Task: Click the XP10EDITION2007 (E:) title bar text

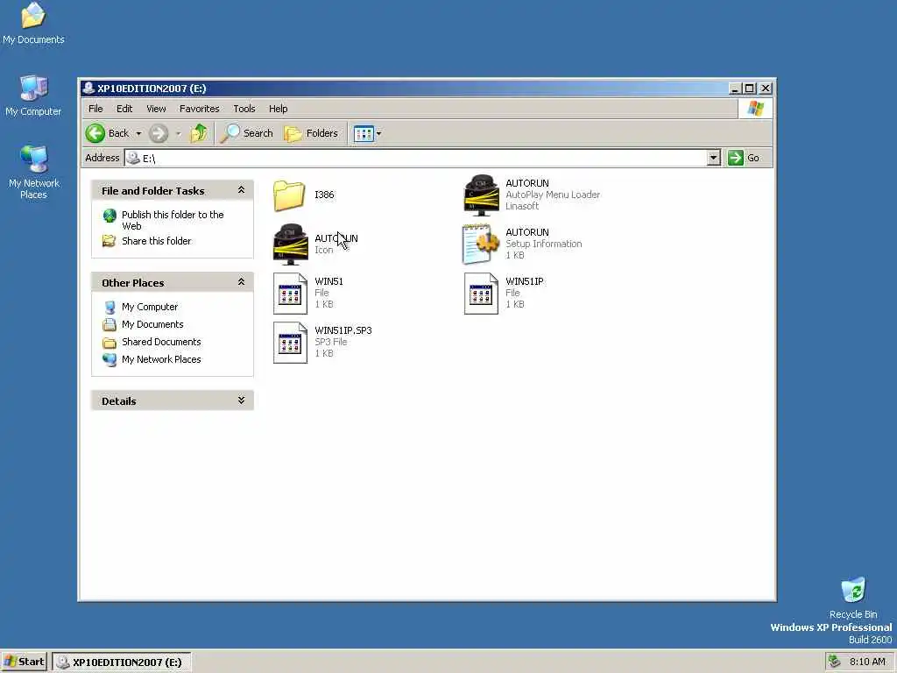Action: [152, 89]
